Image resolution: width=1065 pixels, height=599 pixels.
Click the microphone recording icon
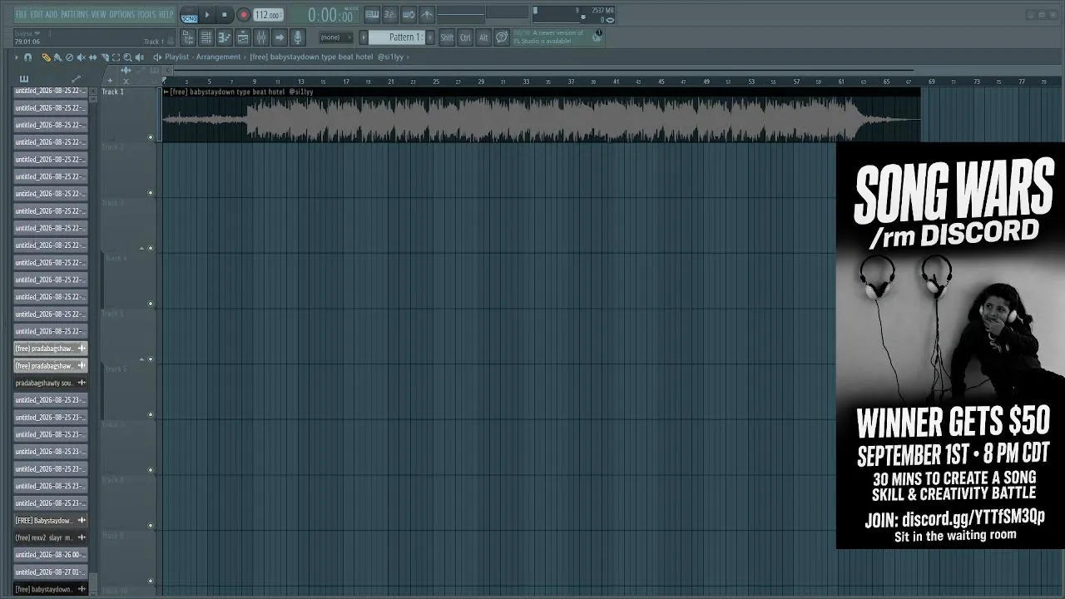tap(298, 37)
